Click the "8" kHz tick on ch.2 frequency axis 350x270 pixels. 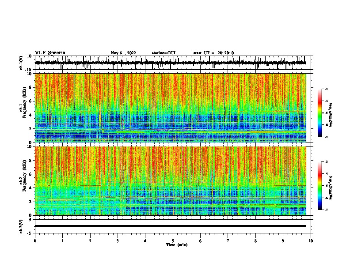click(x=30, y=160)
